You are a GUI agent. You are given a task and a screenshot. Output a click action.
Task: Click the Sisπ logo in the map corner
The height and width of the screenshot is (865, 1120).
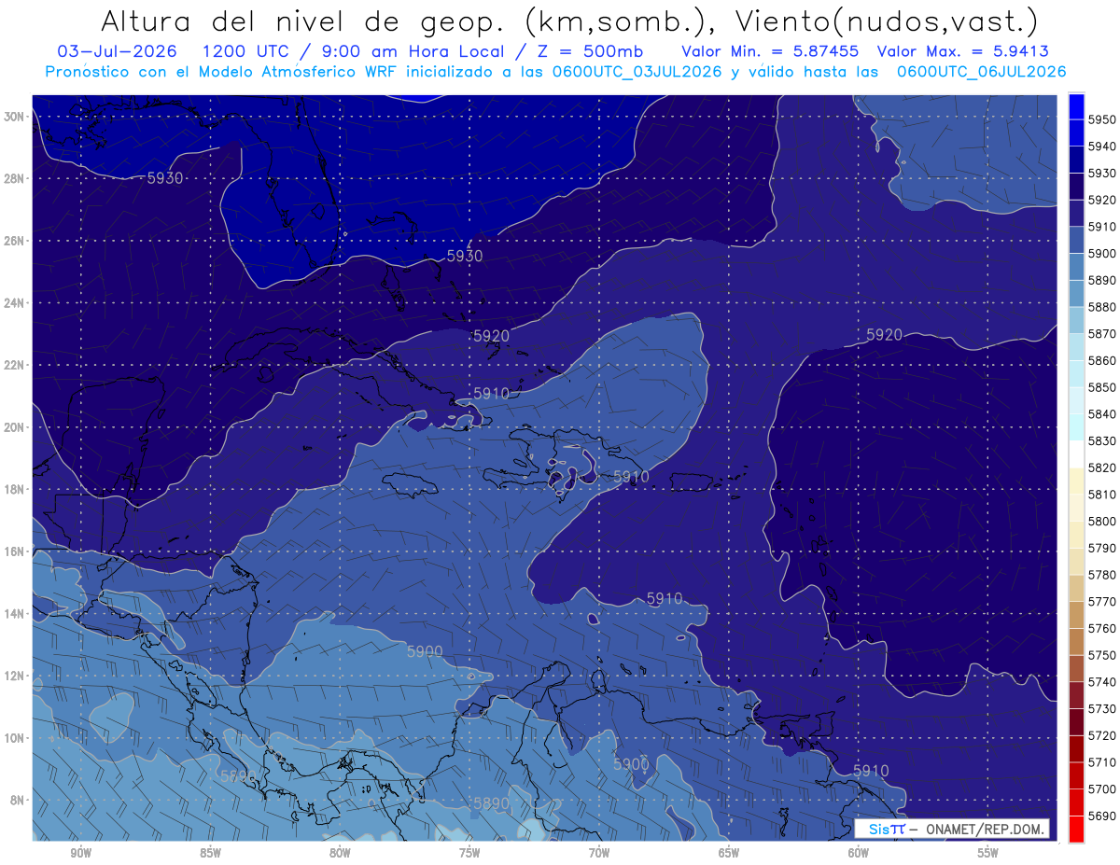click(886, 829)
